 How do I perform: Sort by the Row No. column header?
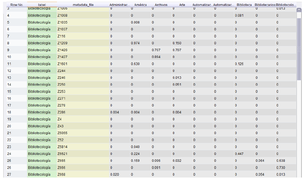[17, 5]
